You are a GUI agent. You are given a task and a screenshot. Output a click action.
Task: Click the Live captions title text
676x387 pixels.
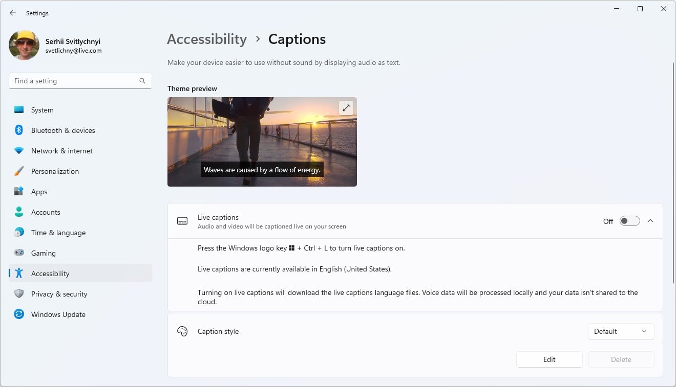coord(218,217)
